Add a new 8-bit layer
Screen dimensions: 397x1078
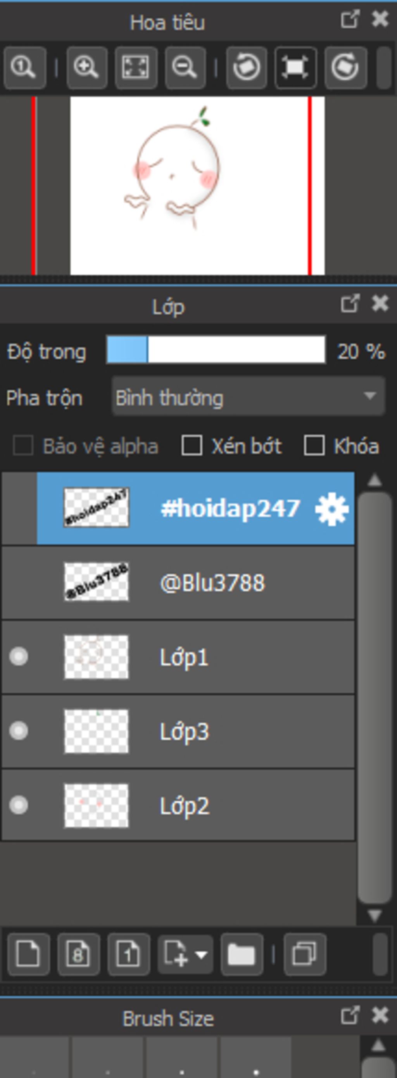(x=78, y=954)
